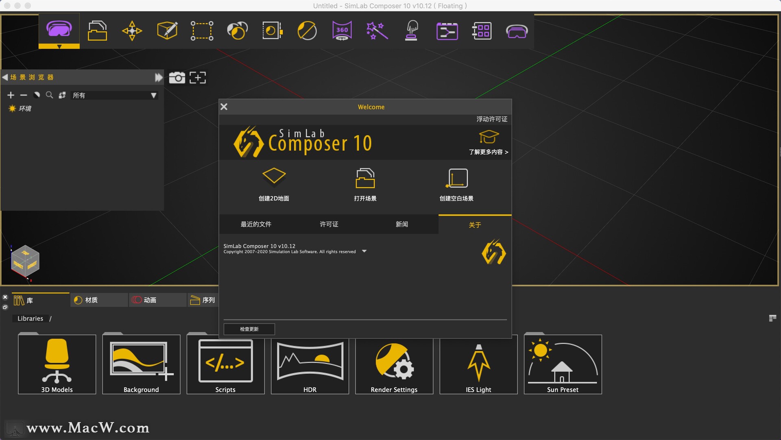Open the 所有 filter dropdown
Viewport: 781px width, 440px height.
(114, 96)
